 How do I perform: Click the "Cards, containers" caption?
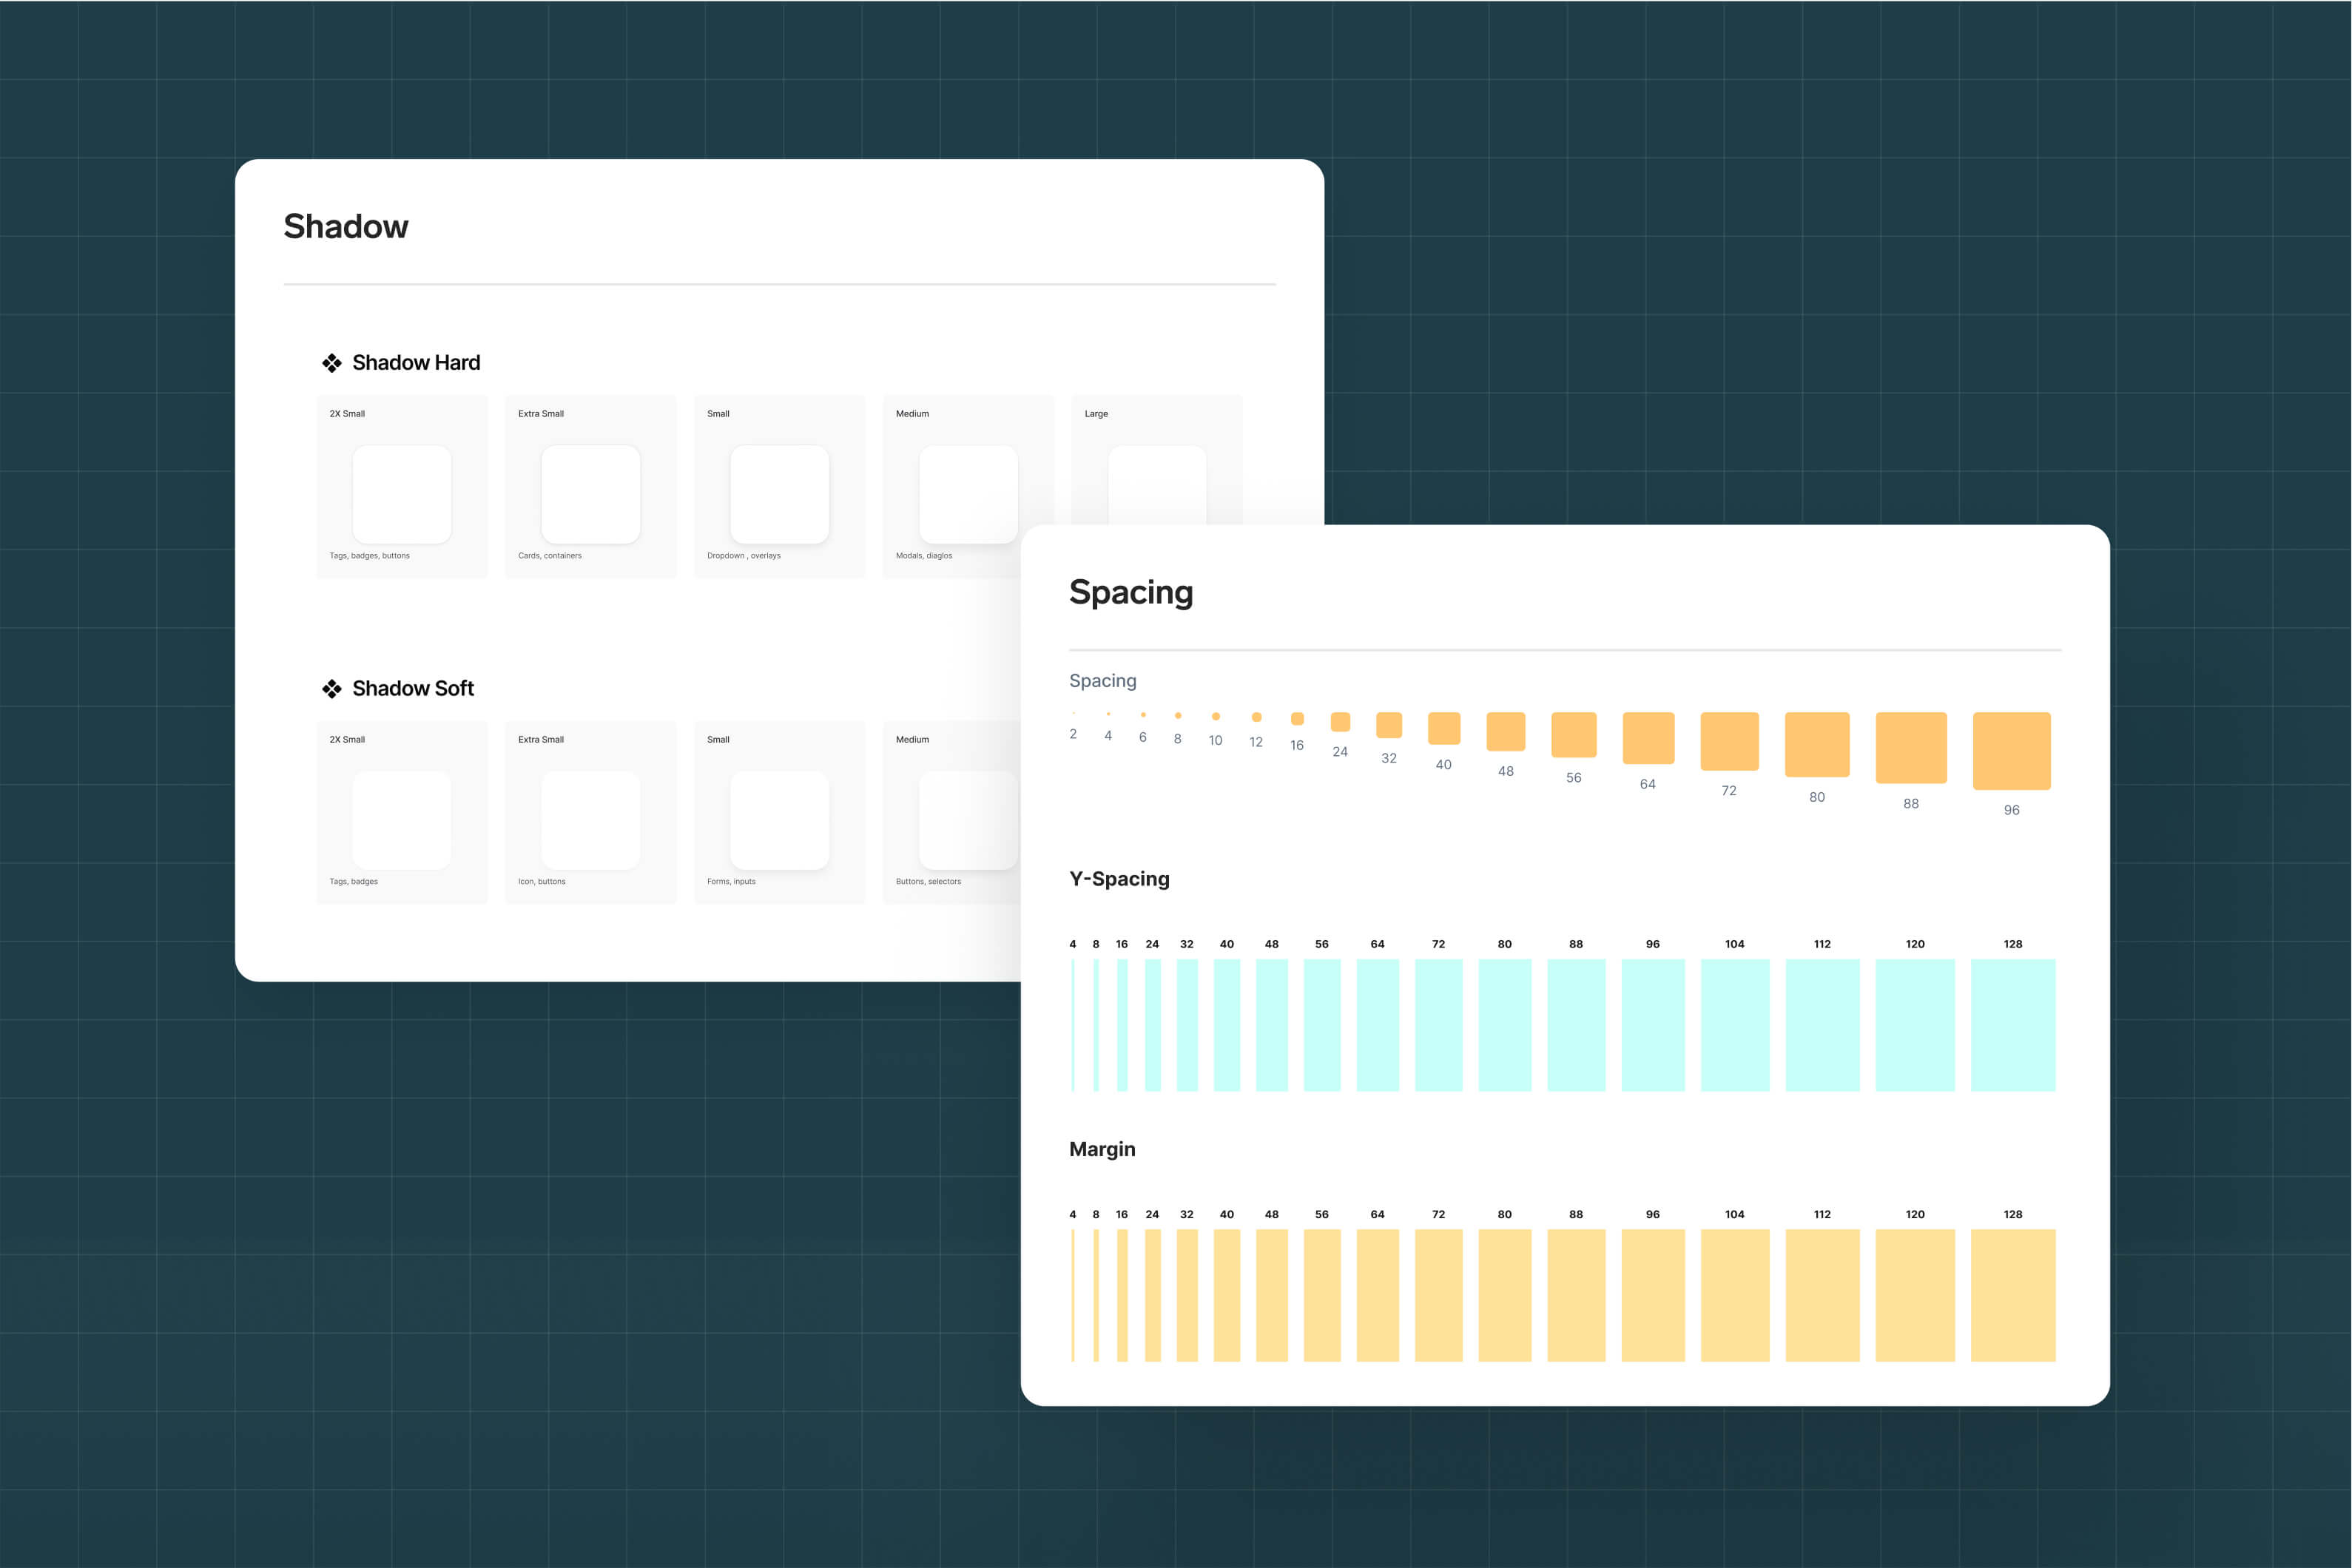pyautogui.click(x=550, y=556)
